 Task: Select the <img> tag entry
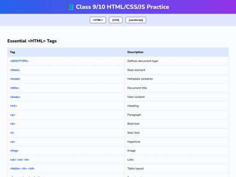14,151
